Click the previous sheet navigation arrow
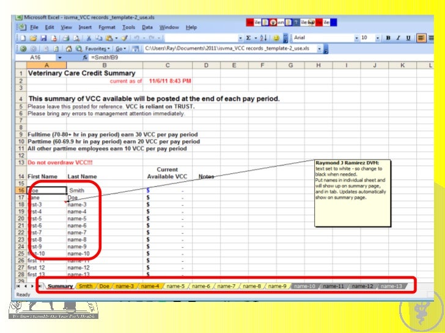The width and height of the screenshot is (445, 333). coord(25,286)
